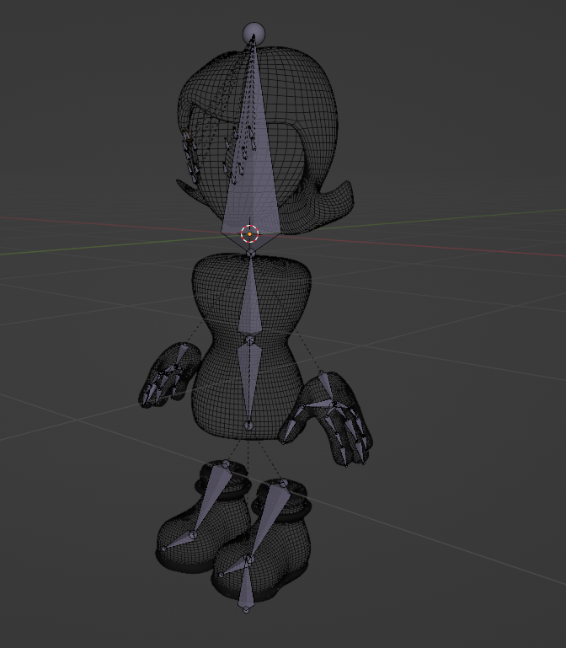
Task: Select the large head bone
Action: (251, 165)
